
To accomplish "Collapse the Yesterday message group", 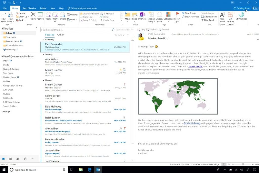I will point(44,40).
